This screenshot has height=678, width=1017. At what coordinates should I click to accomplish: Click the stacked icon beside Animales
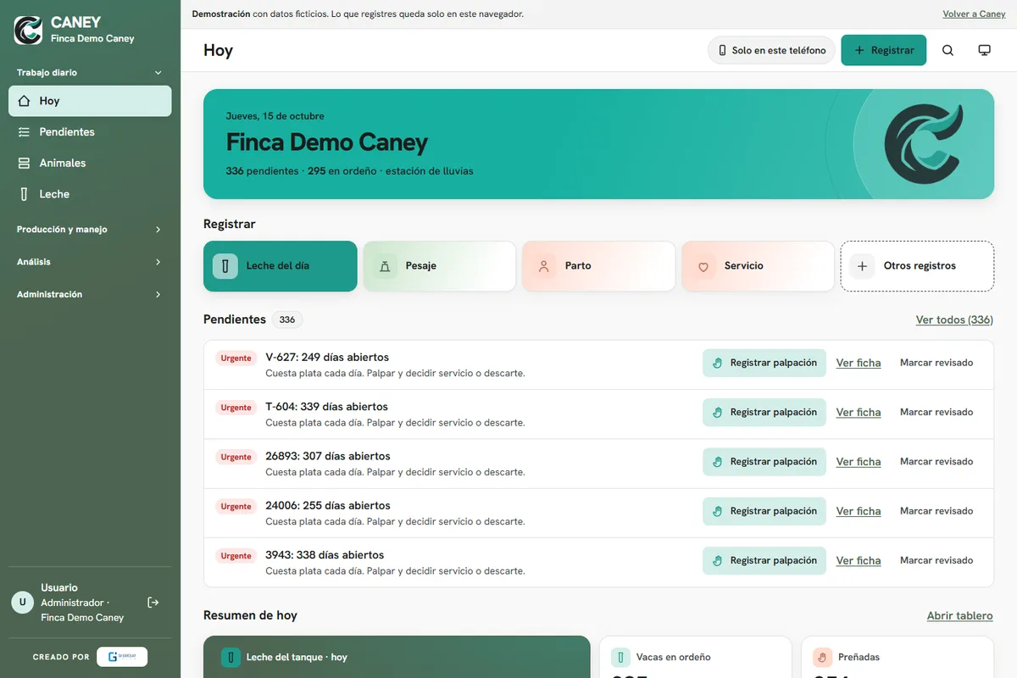24,163
